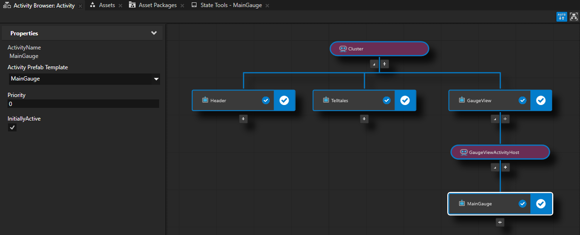Click the large checkmark on Header node

pyautogui.click(x=284, y=100)
